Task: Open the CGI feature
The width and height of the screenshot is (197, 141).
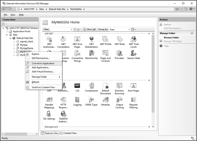Action: pos(77,87)
